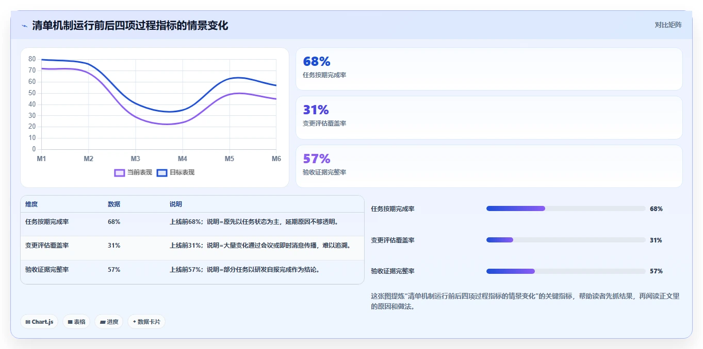The image size is (703, 349).
Task: Click description 上线前57%；说明=部分任务以研发自报
Action: (x=245, y=270)
